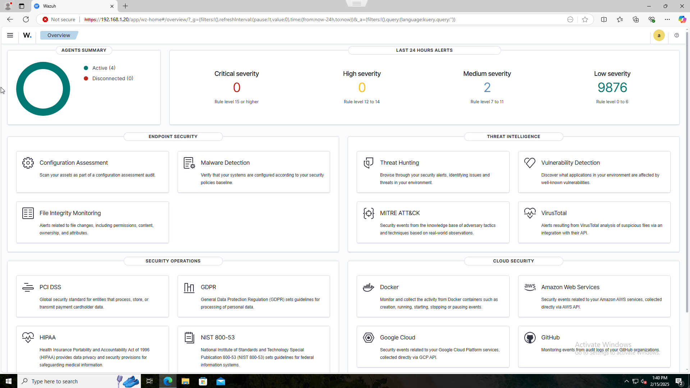Click the Malware Detection document icon
The image size is (690, 388).
click(189, 163)
